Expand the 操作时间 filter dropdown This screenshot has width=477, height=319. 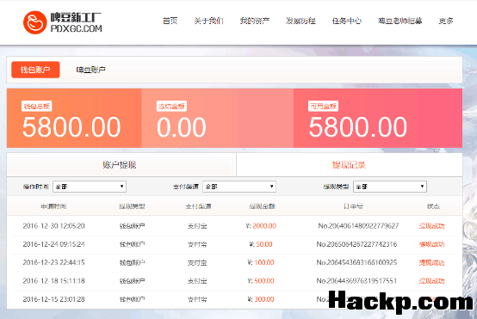pyautogui.click(x=90, y=187)
